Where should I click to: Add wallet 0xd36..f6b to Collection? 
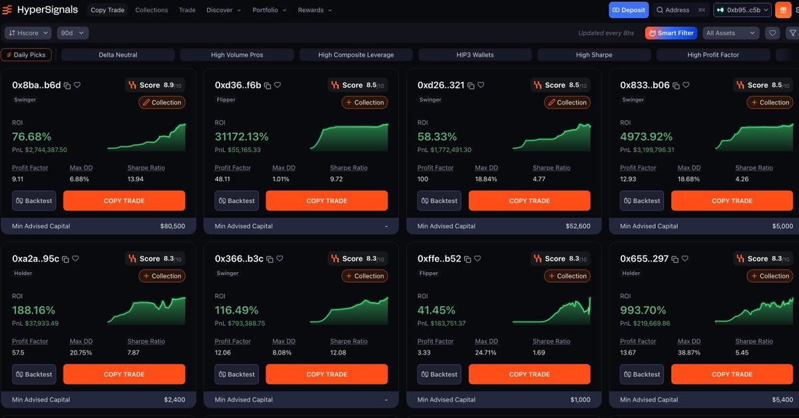point(365,103)
